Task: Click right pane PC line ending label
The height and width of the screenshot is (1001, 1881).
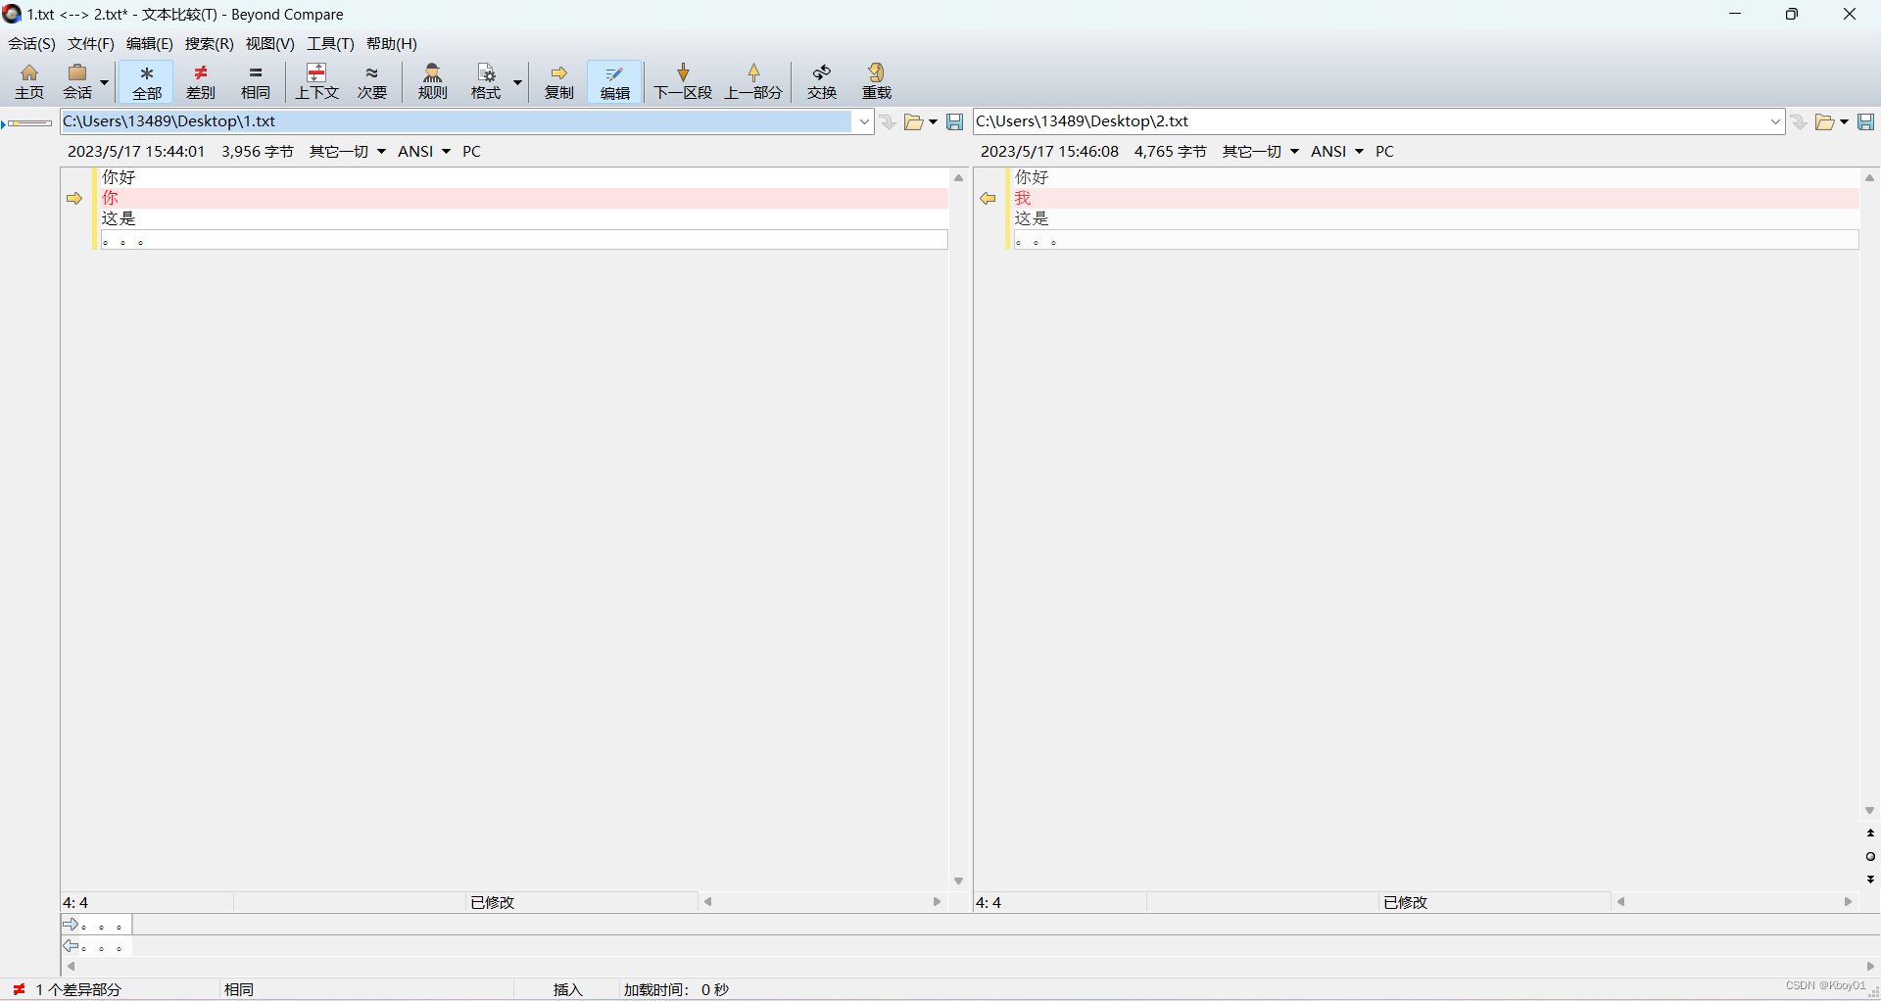Action: (x=1384, y=152)
